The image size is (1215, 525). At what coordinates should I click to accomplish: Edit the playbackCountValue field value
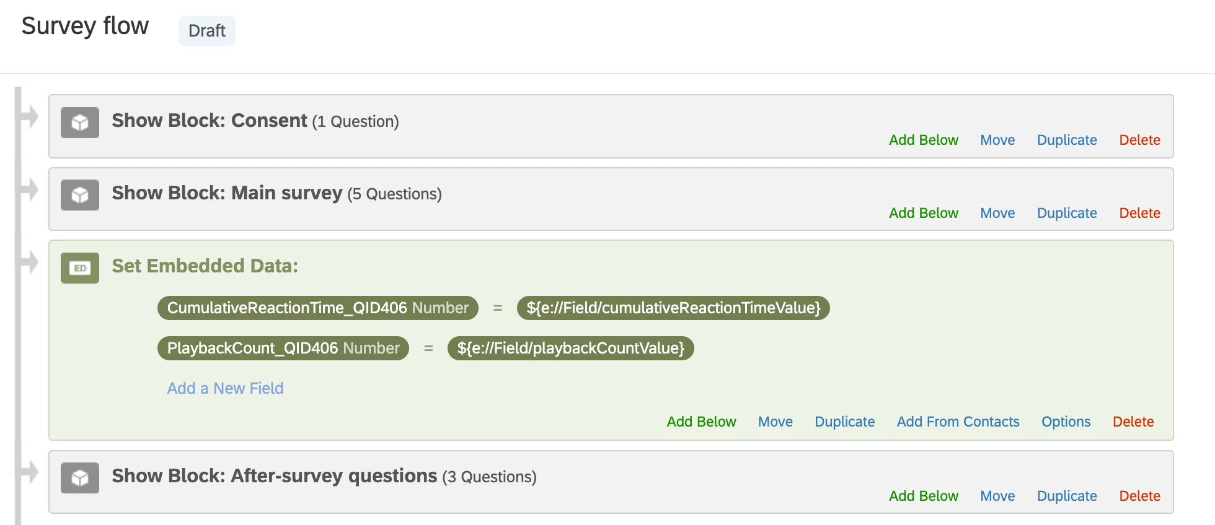pos(570,348)
